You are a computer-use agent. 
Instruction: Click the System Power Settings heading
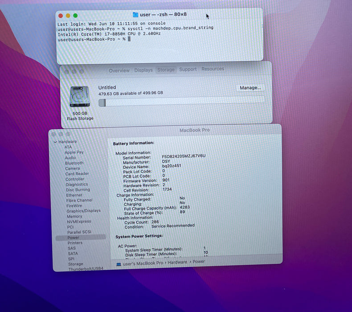tap(139, 236)
